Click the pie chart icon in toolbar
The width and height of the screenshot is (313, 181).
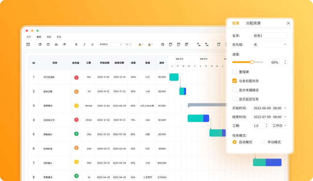(x=163, y=45)
